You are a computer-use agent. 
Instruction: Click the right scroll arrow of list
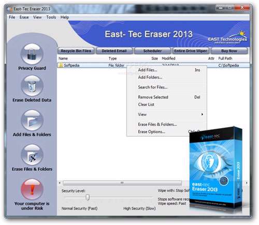click(247, 183)
